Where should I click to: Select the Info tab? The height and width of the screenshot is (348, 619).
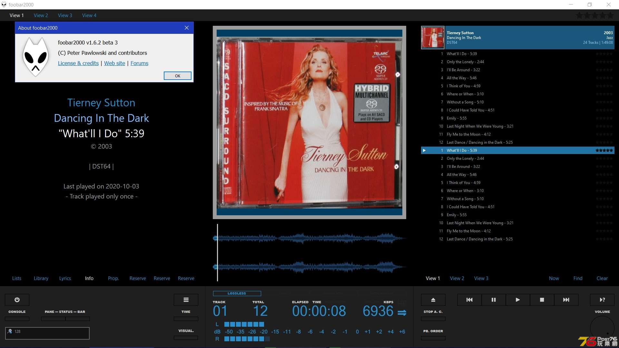pos(89,278)
